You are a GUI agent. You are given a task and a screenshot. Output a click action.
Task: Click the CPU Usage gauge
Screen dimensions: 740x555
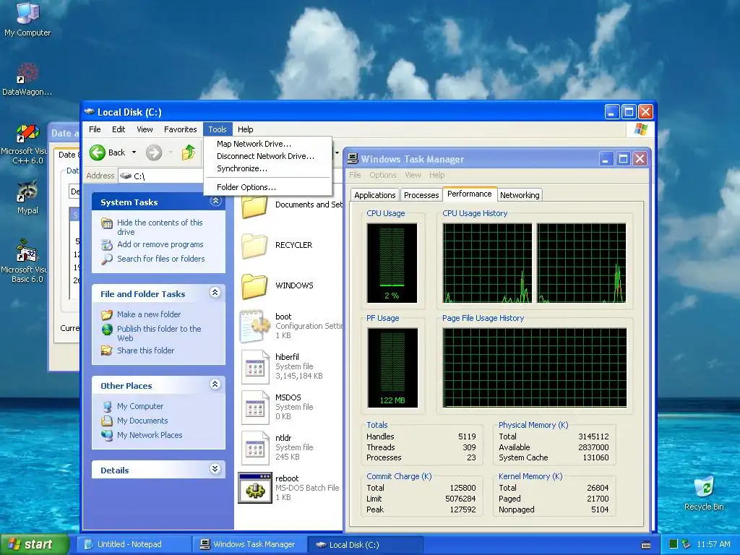pyautogui.click(x=392, y=263)
